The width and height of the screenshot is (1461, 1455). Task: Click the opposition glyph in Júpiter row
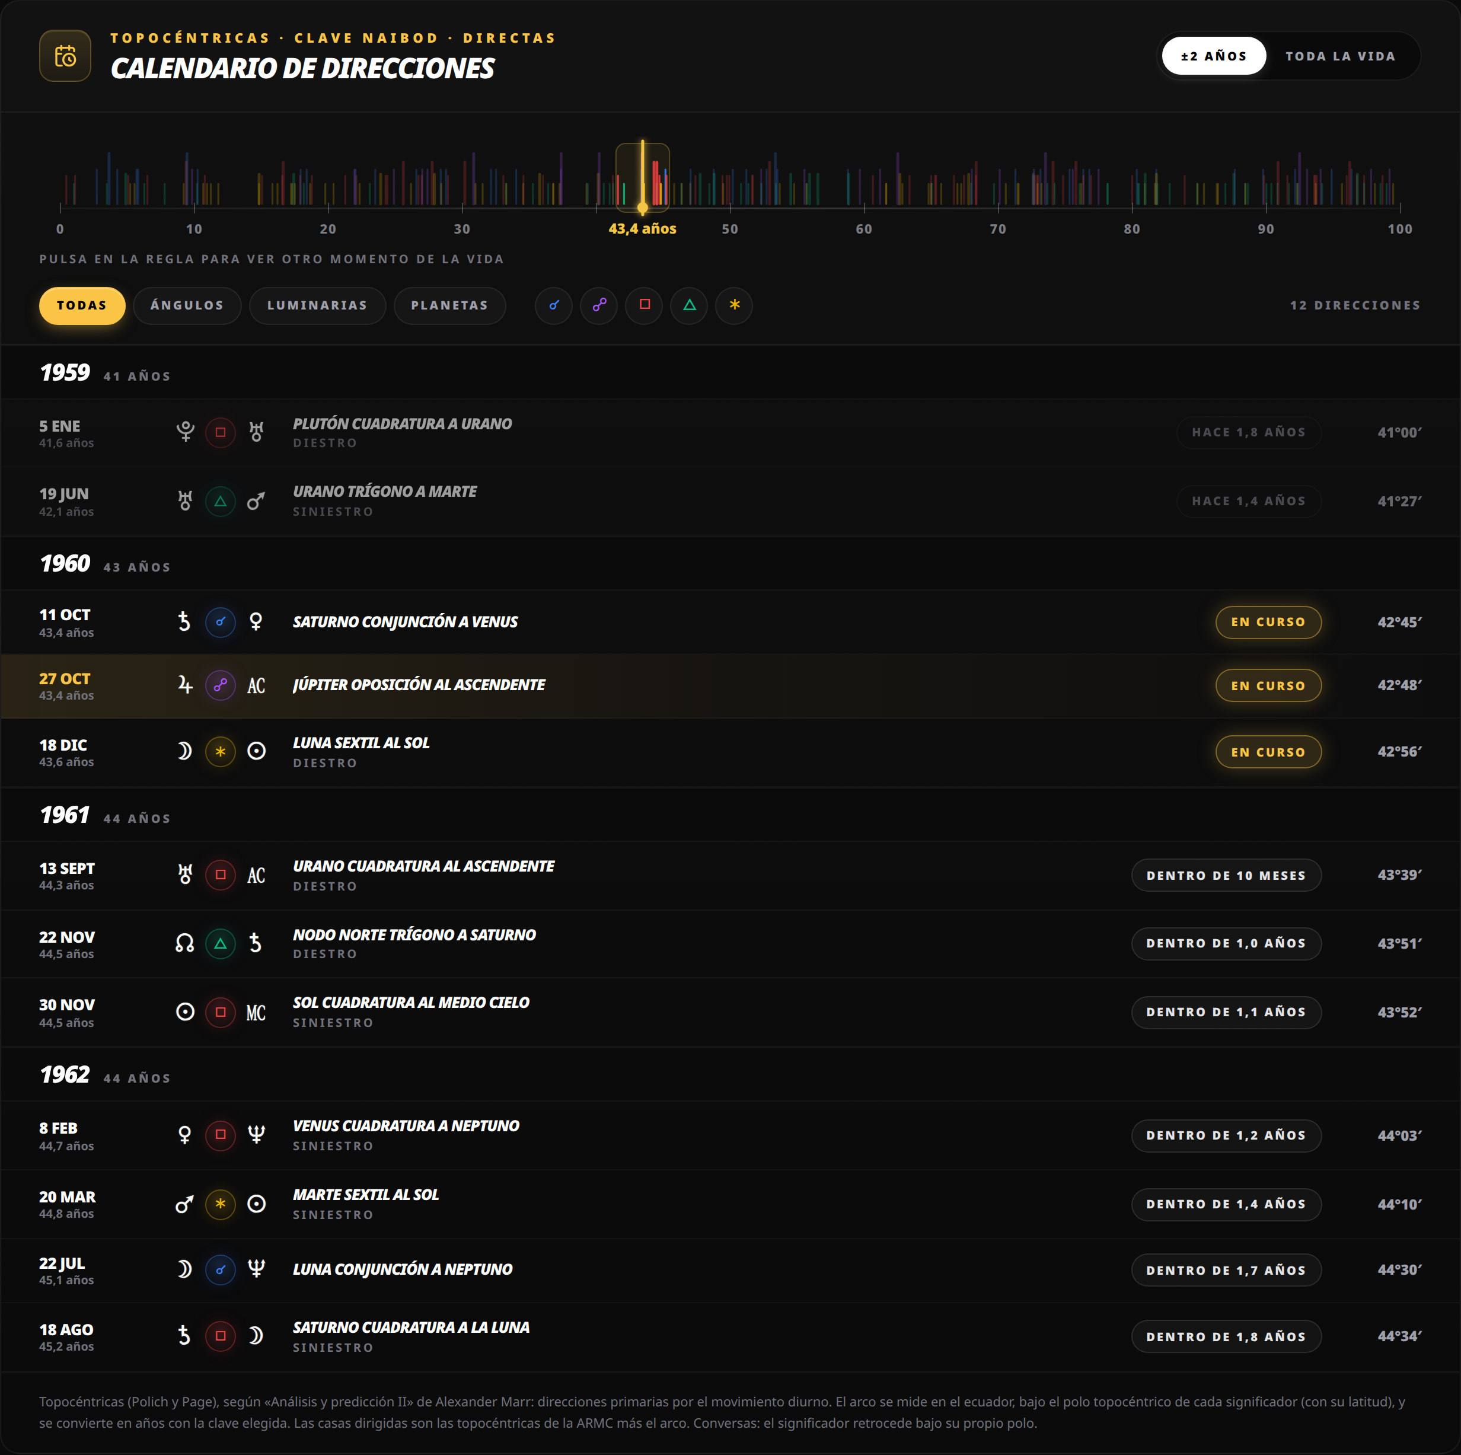220,685
